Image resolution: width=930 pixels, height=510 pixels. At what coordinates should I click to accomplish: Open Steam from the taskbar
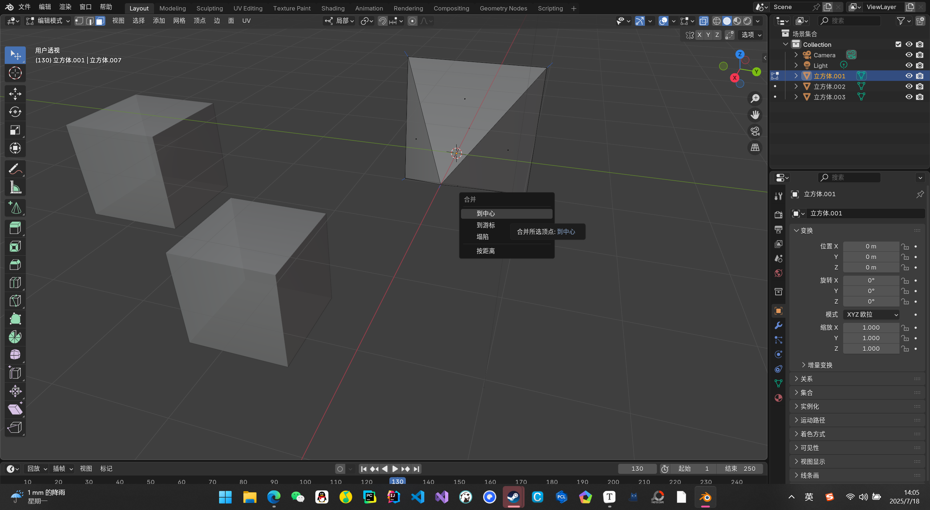coord(513,497)
